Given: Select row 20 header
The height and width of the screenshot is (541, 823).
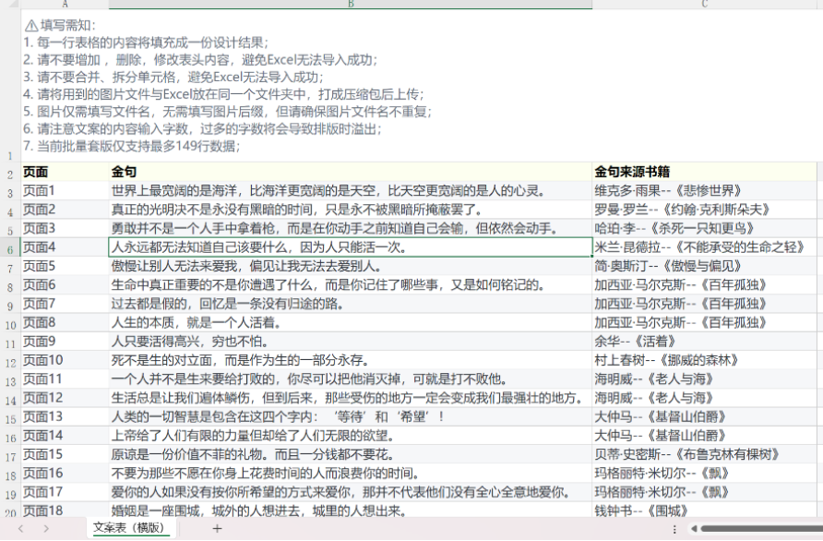Looking at the screenshot, I should (x=10, y=511).
